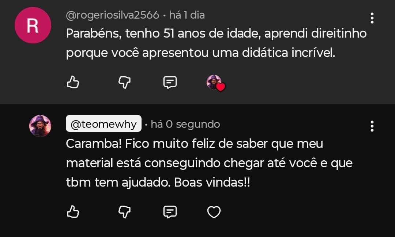
Task: Click the phrase "didática incrível" in the comment
Action: point(288,53)
